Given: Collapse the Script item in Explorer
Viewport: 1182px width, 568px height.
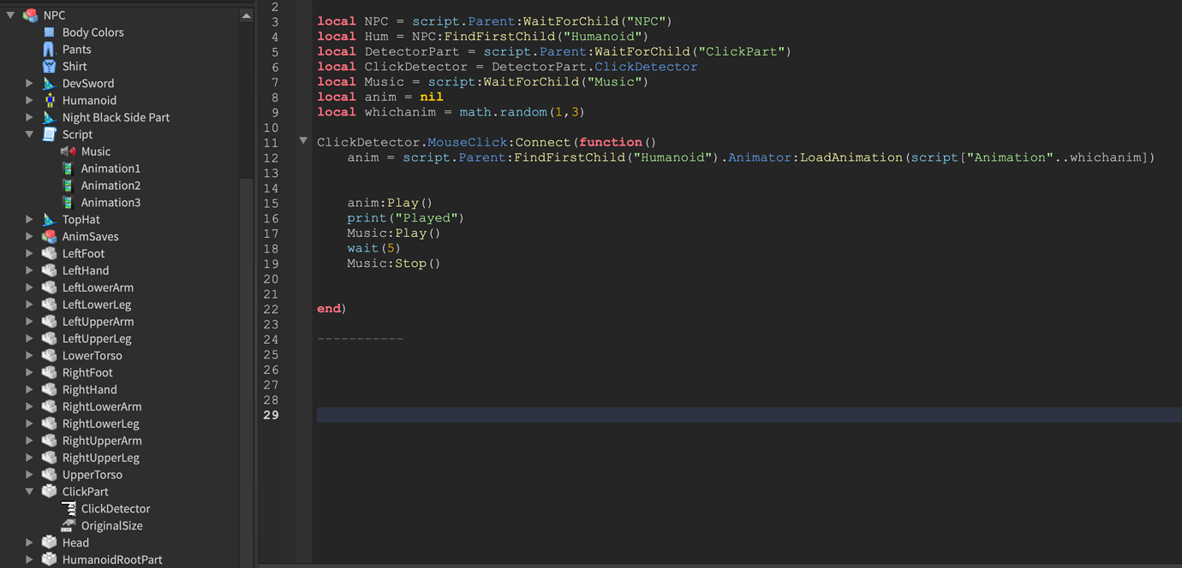Looking at the screenshot, I should (x=29, y=134).
